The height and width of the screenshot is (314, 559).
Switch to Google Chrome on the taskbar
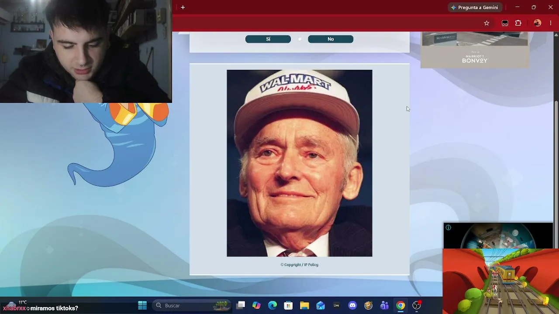pos(400,305)
